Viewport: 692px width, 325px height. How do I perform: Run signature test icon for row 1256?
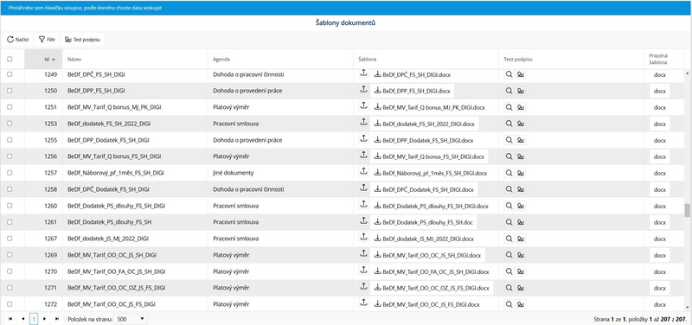point(521,156)
